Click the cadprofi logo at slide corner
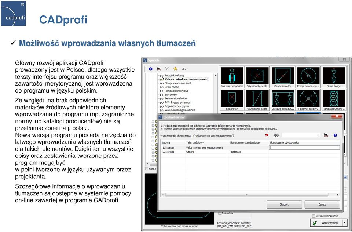 pyautogui.click(x=14, y=14)
